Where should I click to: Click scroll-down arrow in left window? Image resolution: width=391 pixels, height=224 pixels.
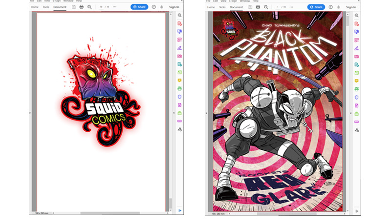(x=171, y=210)
